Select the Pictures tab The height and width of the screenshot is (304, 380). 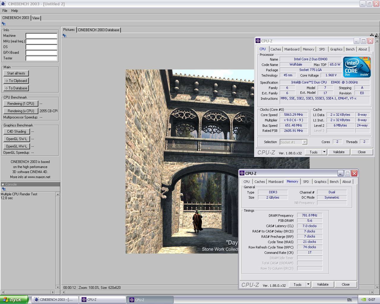69,30
